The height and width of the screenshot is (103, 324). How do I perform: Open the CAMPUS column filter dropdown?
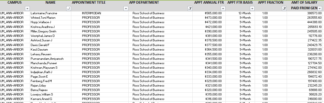pos(27,8)
